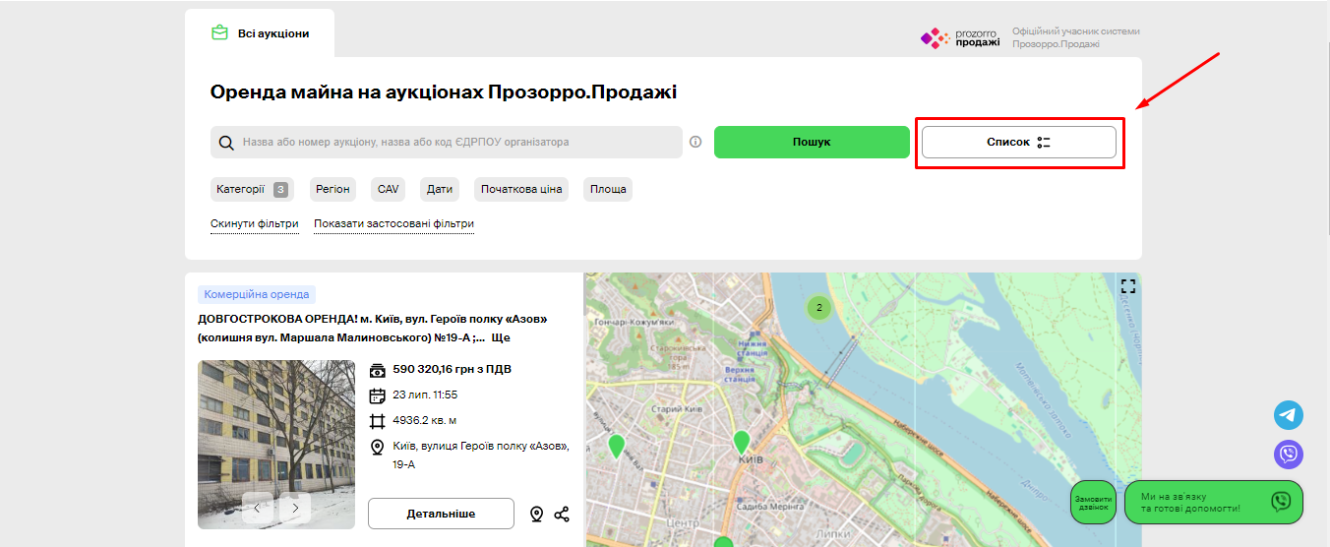Show listing location via map pin icon
Image resolution: width=1330 pixels, height=547 pixels.
536,514
